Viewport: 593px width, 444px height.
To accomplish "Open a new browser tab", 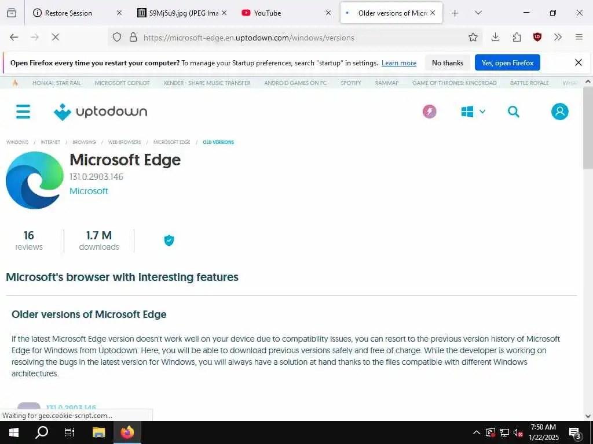I will 455,13.
